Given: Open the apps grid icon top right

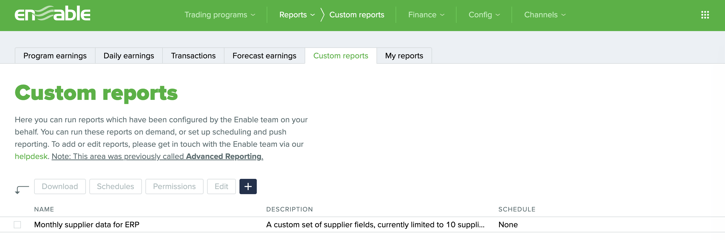Looking at the screenshot, I should (705, 15).
